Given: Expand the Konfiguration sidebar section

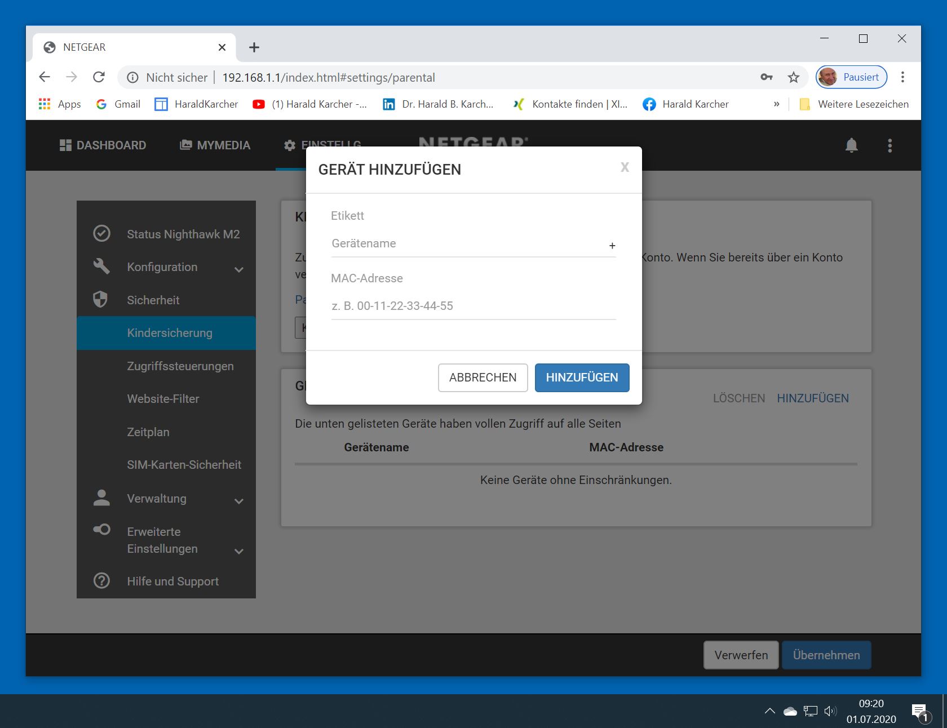Looking at the screenshot, I should [x=238, y=269].
